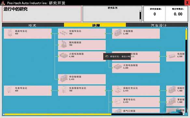The height and width of the screenshot is (118, 190).
Task: Click the 传动轴制造 label text
Action: point(75,77)
